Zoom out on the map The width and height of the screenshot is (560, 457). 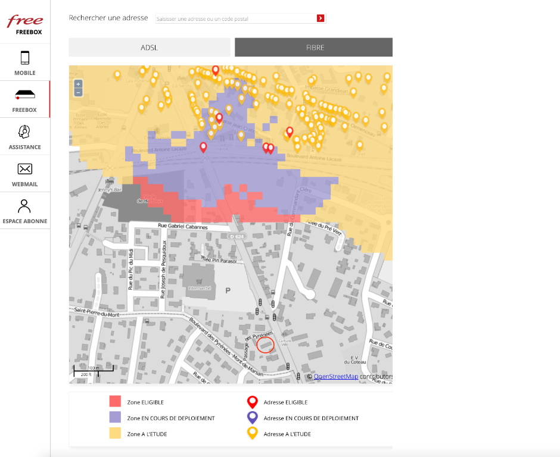pyautogui.click(x=78, y=93)
